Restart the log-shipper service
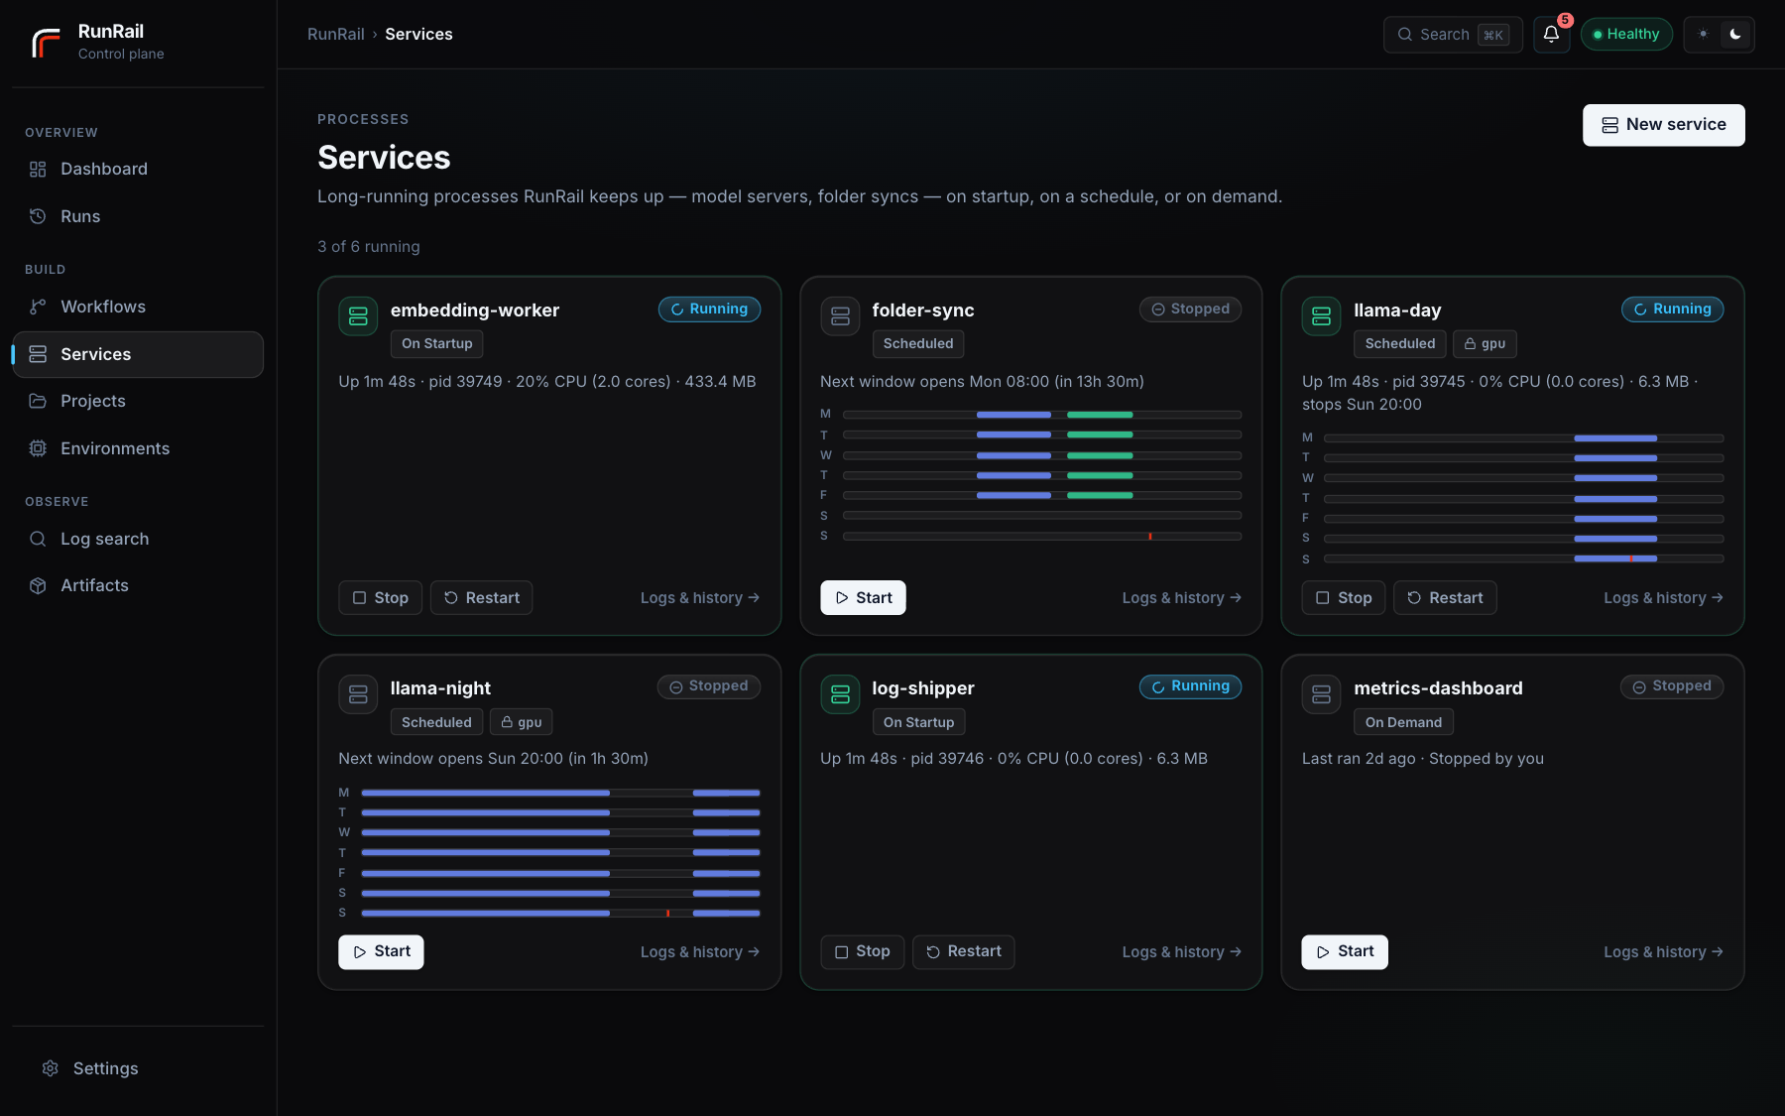Viewport: 1785px width, 1116px height. pos(963,952)
